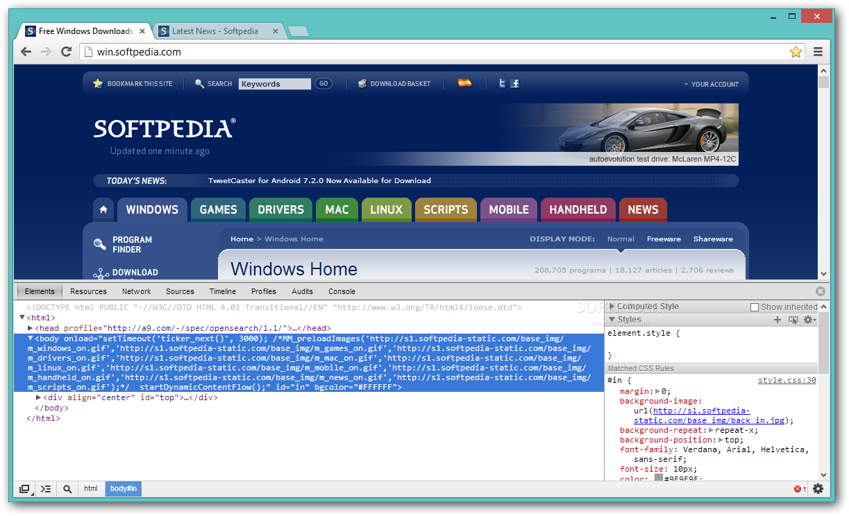
Task: Reload the page with the refresh icon
Action: (67, 51)
